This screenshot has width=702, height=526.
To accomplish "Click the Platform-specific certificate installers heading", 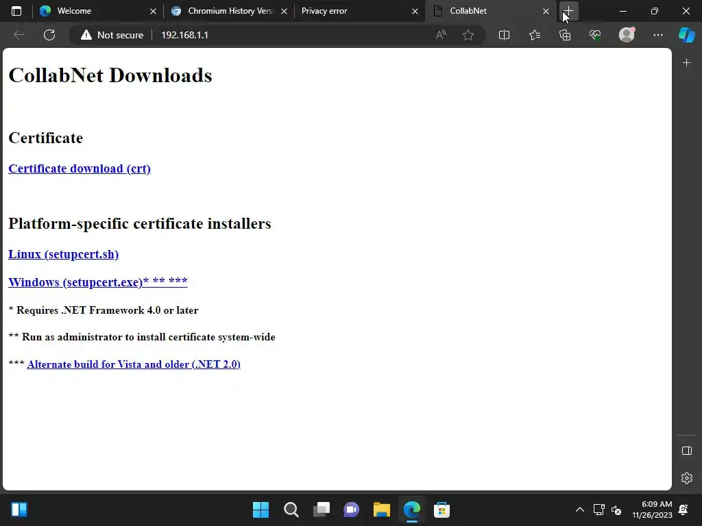I will pos(140,223).
